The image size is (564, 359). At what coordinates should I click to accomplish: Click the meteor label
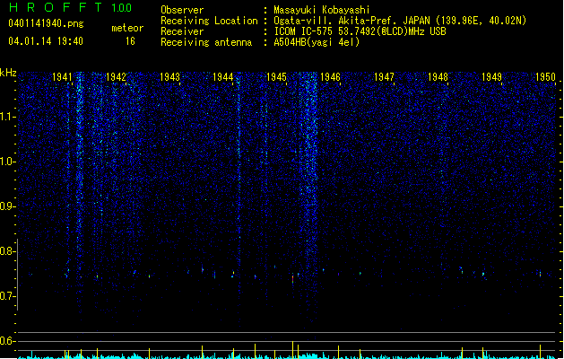(x=127, y=28)
